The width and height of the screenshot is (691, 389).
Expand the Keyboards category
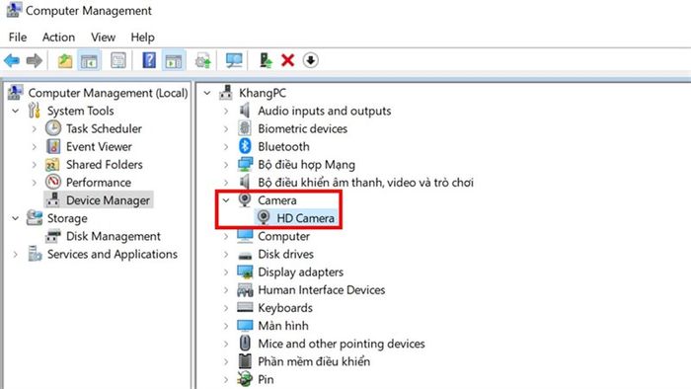[226, 308]
